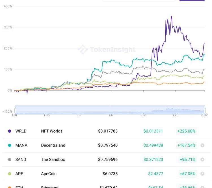Click the gray SAND legend dot
The image size is (212, 188).
(10, 159)
